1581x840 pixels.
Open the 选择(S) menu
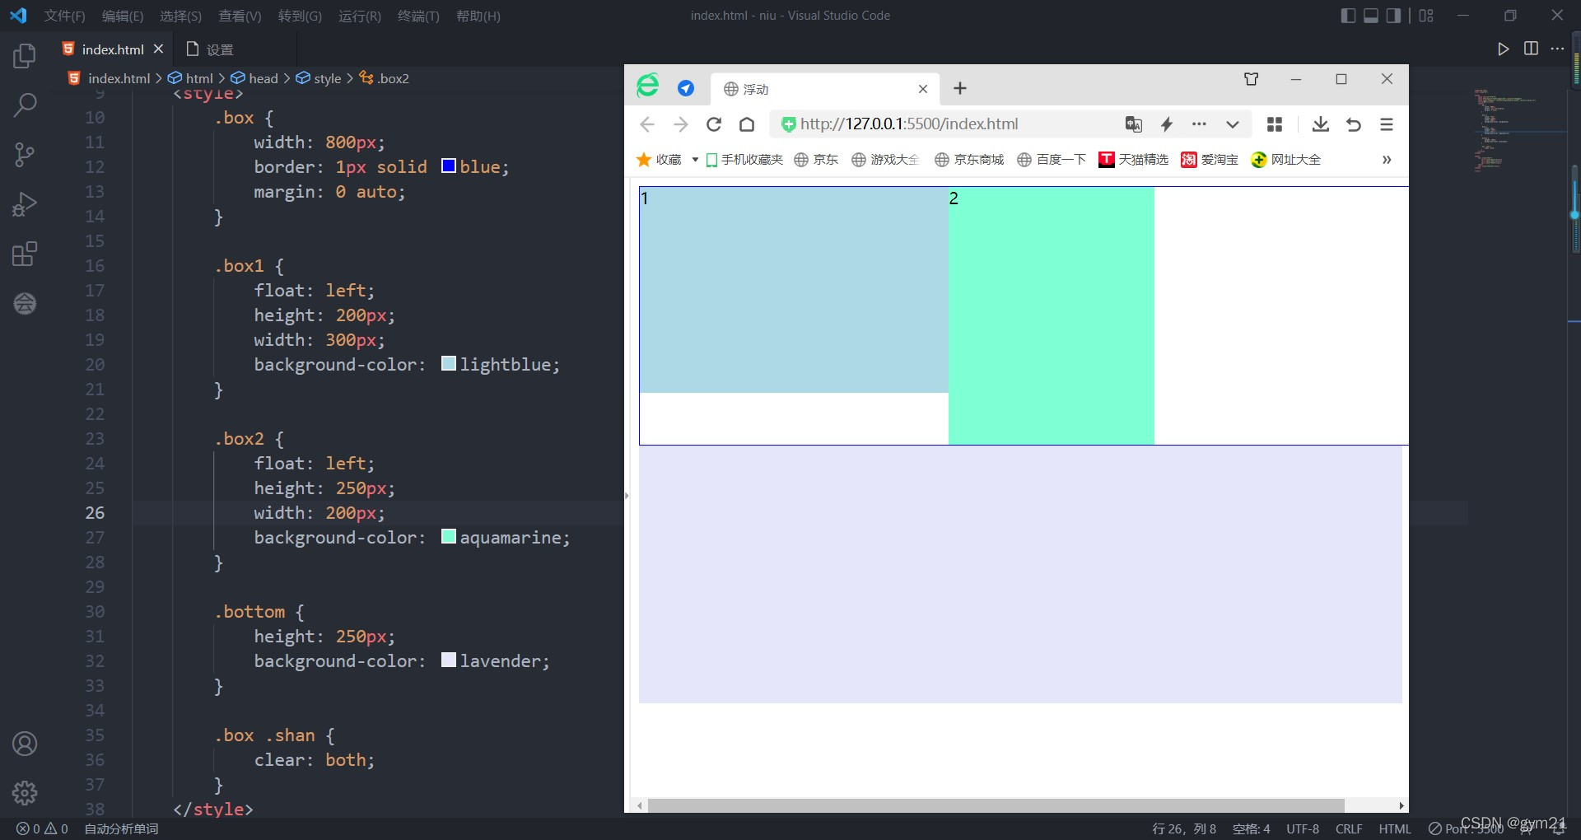(x=180, y=16)
